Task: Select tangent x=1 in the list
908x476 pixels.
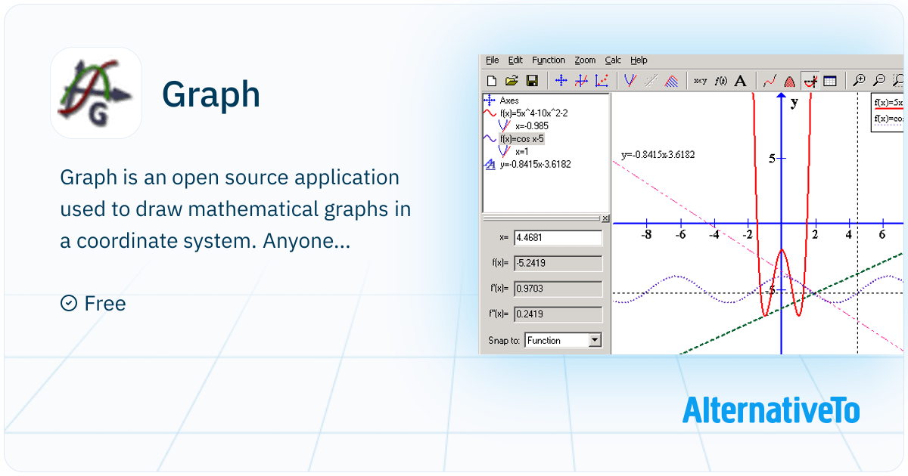Action: click(522, 151)
